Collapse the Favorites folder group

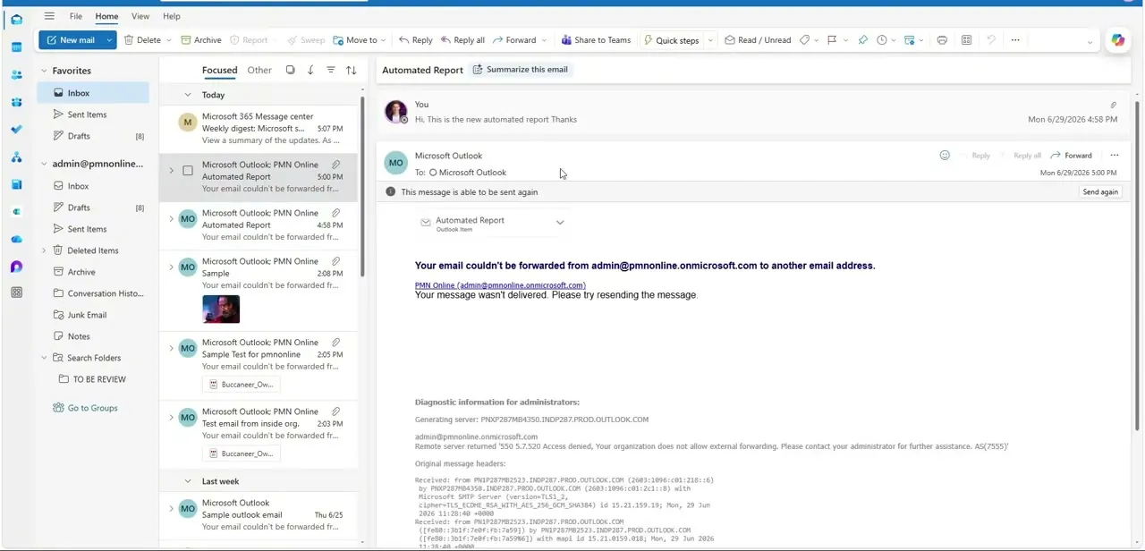tap(44, 71)
